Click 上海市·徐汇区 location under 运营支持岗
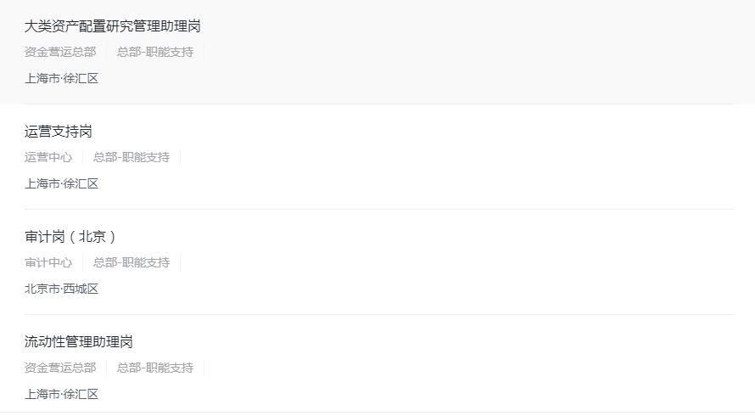 click(x=62, y=183)
